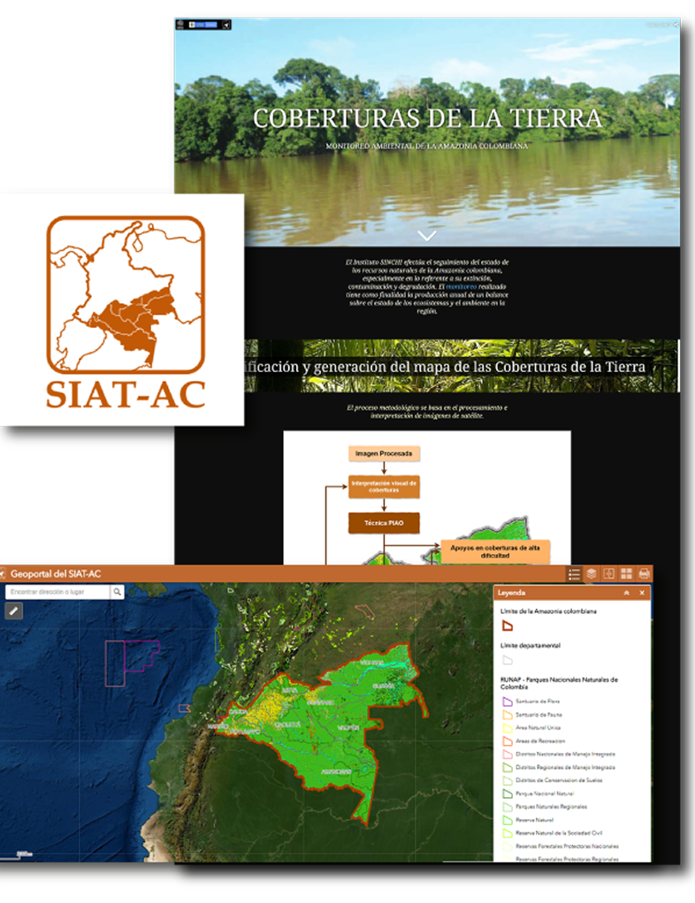Click the magenta polygon outline in the ocean

[x=142, y=656]
